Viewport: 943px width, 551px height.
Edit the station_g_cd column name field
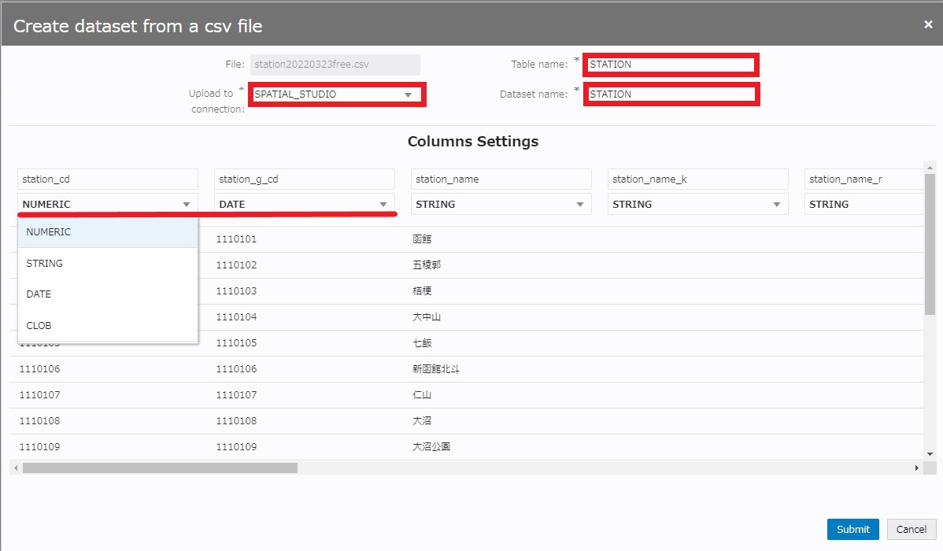click(x=304, y=179)
